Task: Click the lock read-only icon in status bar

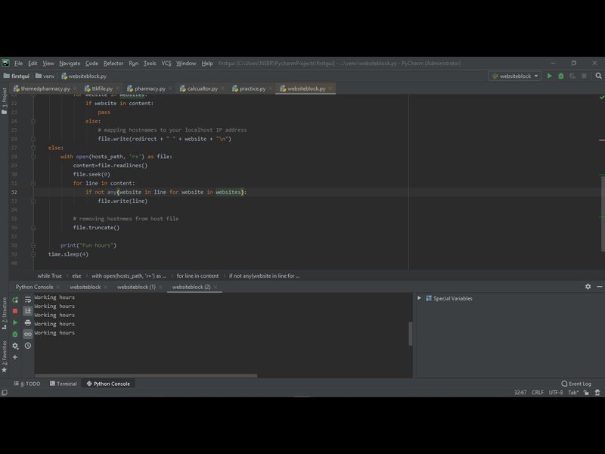Action: [x=587, y=392]
